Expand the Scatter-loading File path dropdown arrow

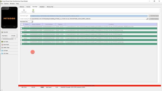pyautogui.click(x=147, y=19)
